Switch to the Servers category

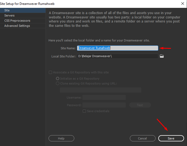click(23, 15)
